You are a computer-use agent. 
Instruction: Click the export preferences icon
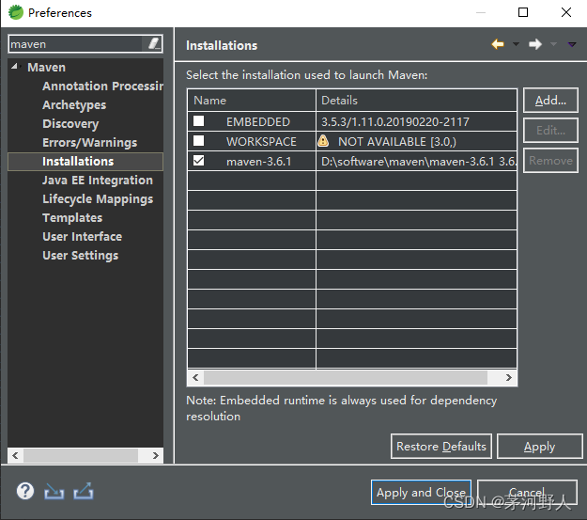pyautogui.click(x=83, y=491)
